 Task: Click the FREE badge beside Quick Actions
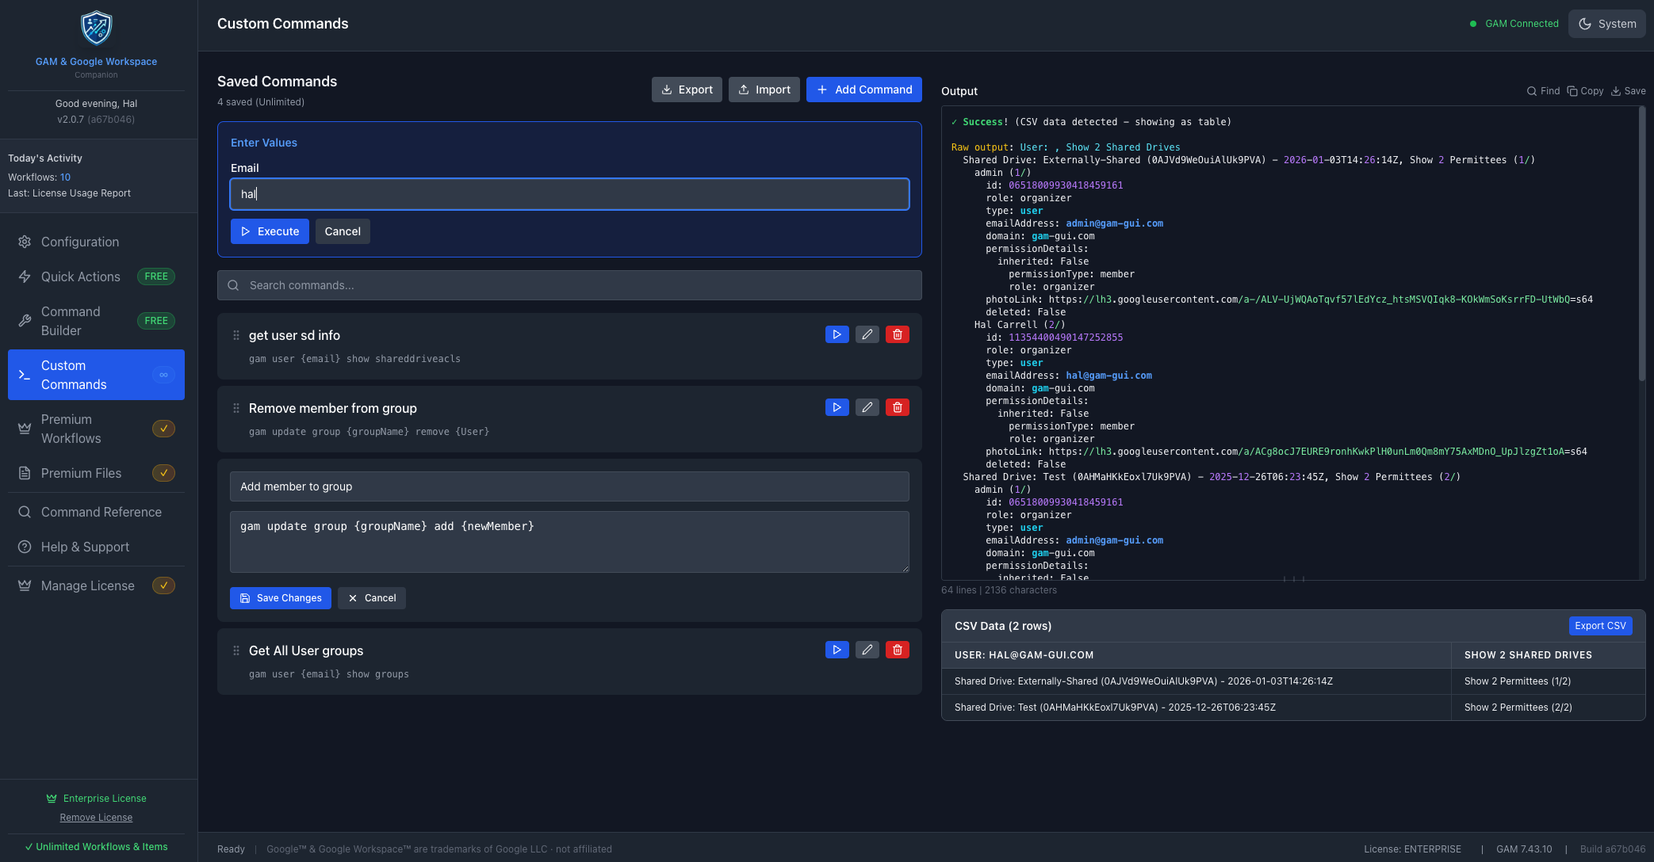point(156,277)
